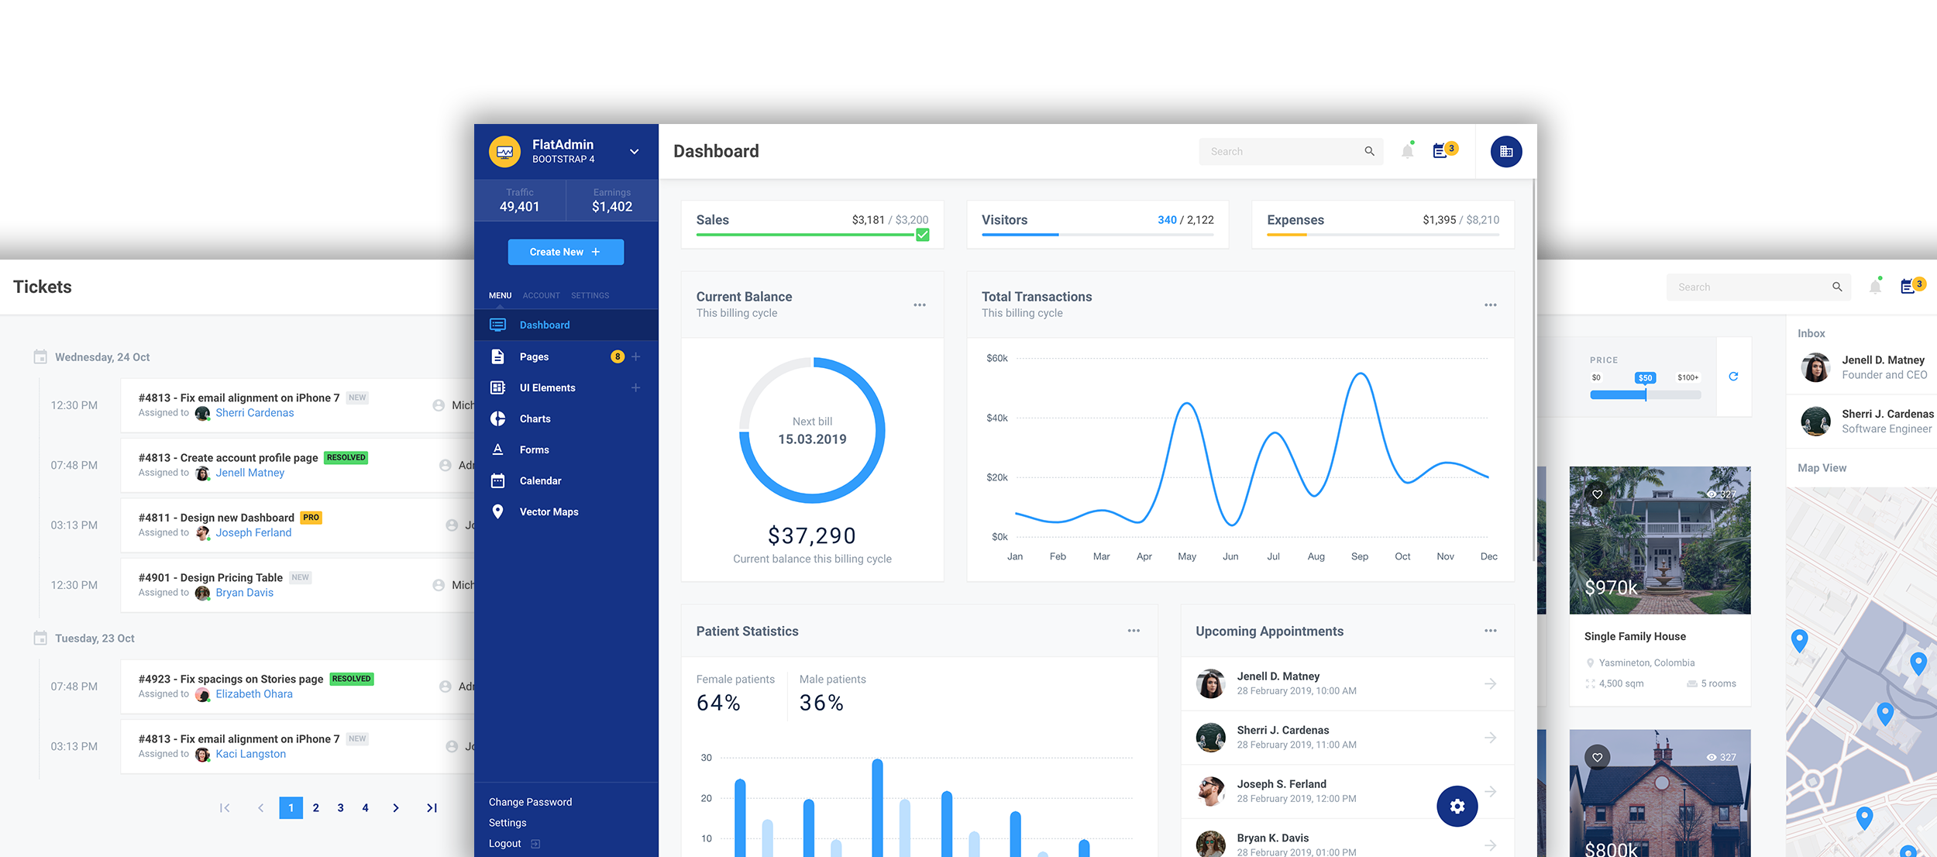Viewport: 1937px width, 857px height.
Task: Click the Create New button
Action: coord(566,252)
